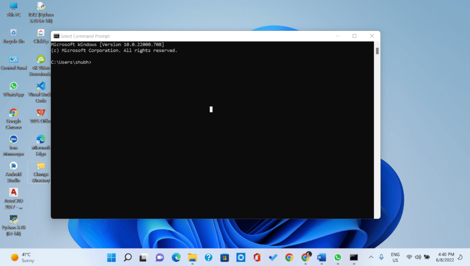Screen dimensions: 470x266
Task: Click the Microsoft Windows version line
Action: [x=107, y=45]
